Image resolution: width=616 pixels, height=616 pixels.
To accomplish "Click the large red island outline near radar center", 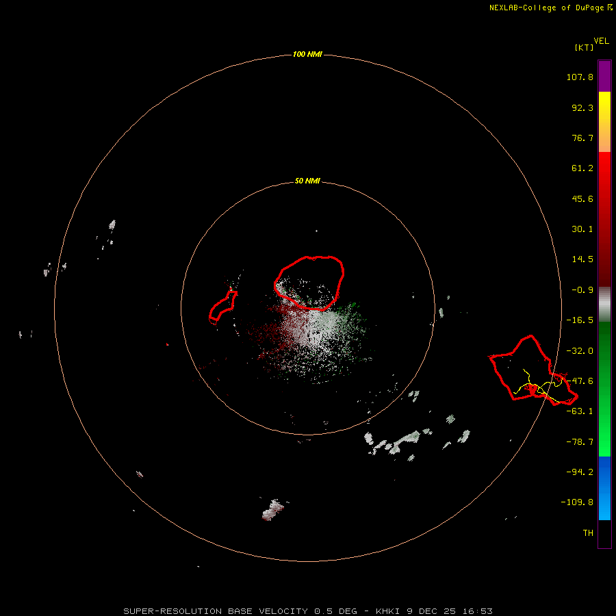I will point(309,283).
